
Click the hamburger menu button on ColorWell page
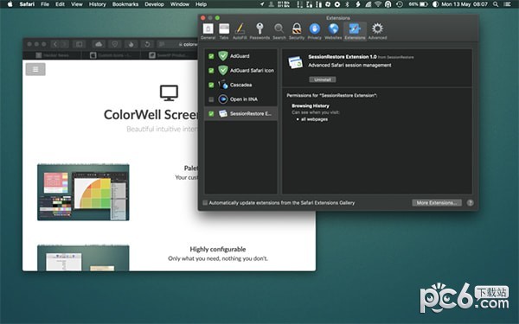point(35,69)
